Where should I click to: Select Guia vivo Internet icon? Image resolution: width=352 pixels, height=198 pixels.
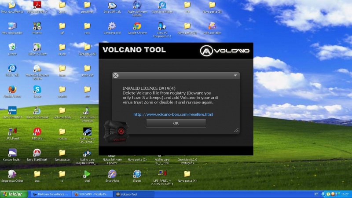(x=37, y=113)
